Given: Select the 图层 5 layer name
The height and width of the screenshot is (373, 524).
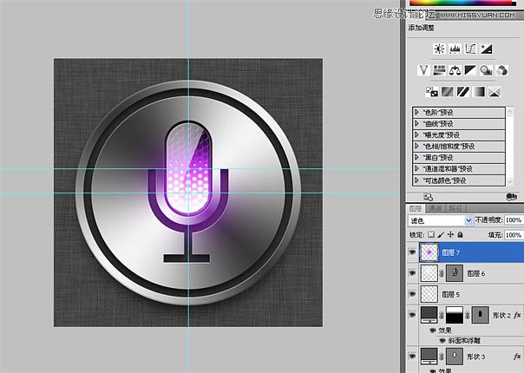Looking at the screenshot, I should [451, 294].
